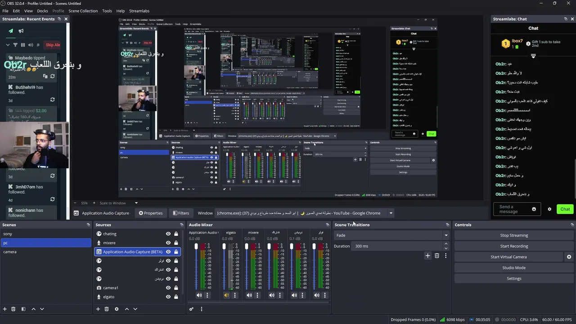This screenshot has height=324, width=576.
Task: Enable Studio Mode
Action: (514, 268)
